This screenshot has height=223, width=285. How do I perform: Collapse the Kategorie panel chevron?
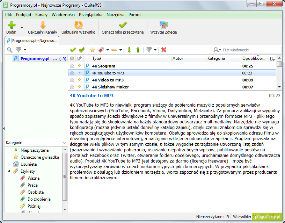pyautogui.click(x=64, y=143)
